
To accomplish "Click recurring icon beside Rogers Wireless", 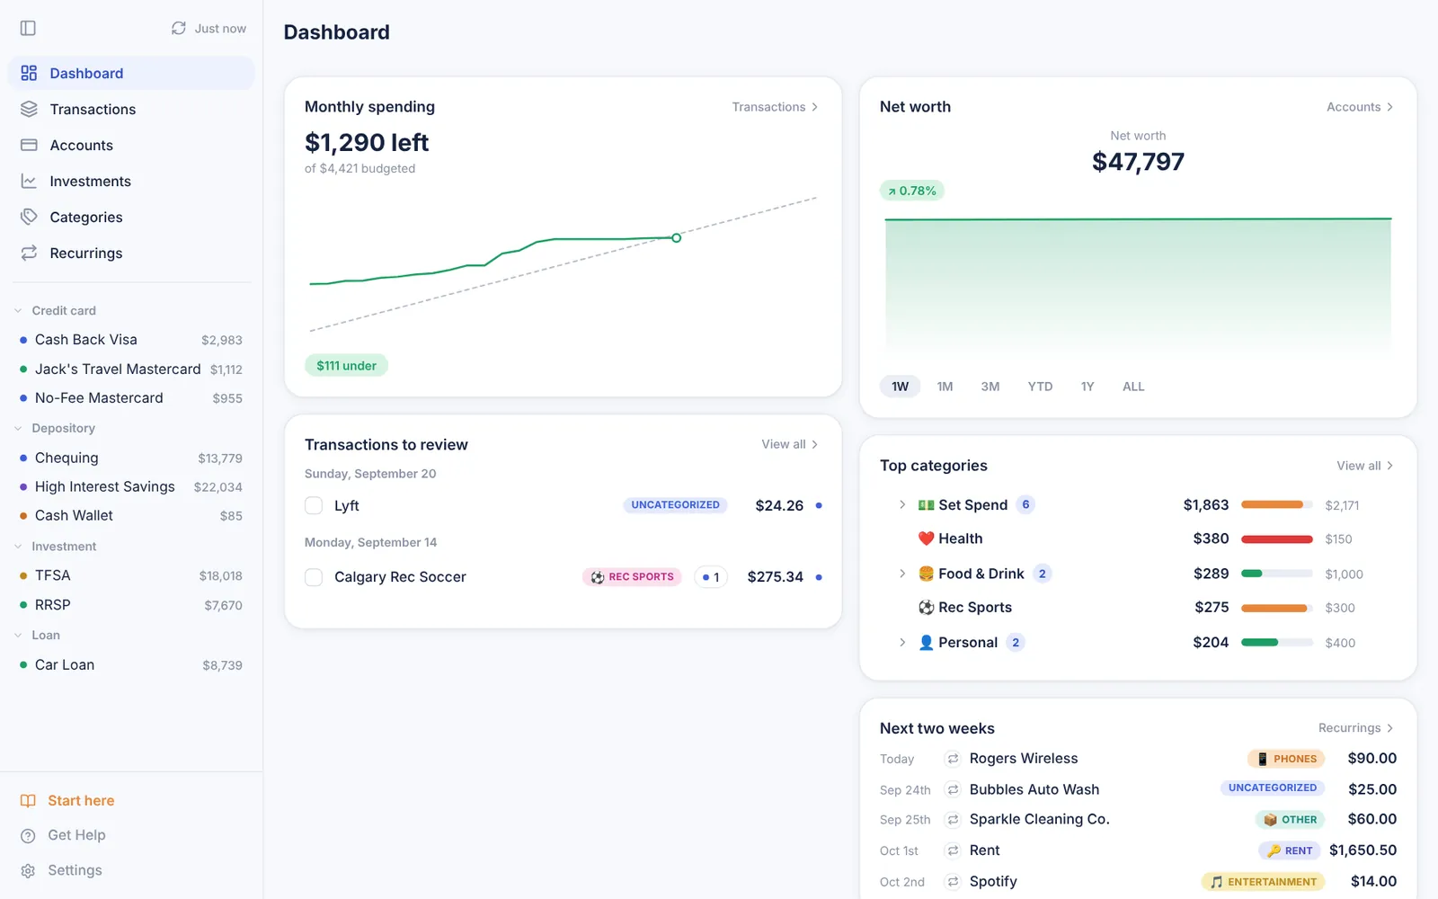I will 953,759.
